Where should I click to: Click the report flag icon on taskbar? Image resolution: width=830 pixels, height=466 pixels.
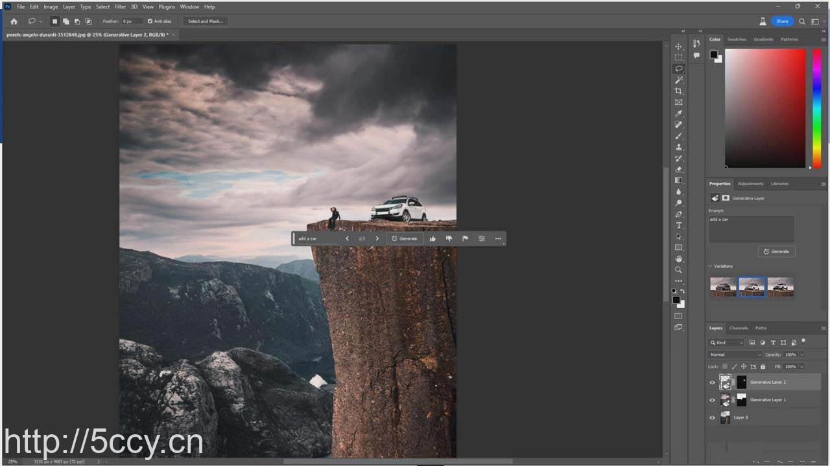pyautogui.click(x=465, y=239)
